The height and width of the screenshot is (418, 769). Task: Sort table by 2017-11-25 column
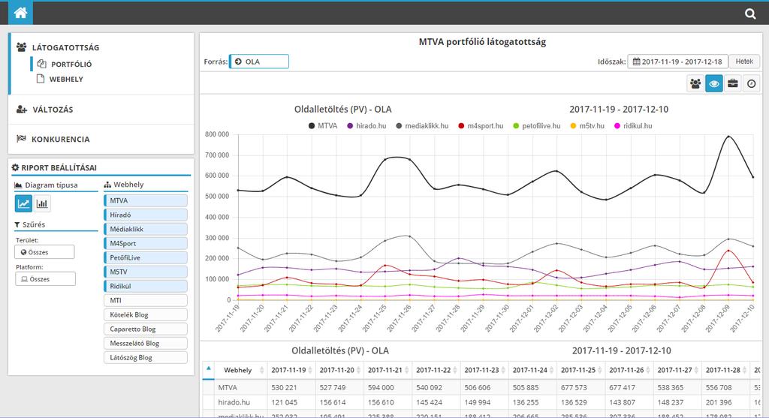581,370
